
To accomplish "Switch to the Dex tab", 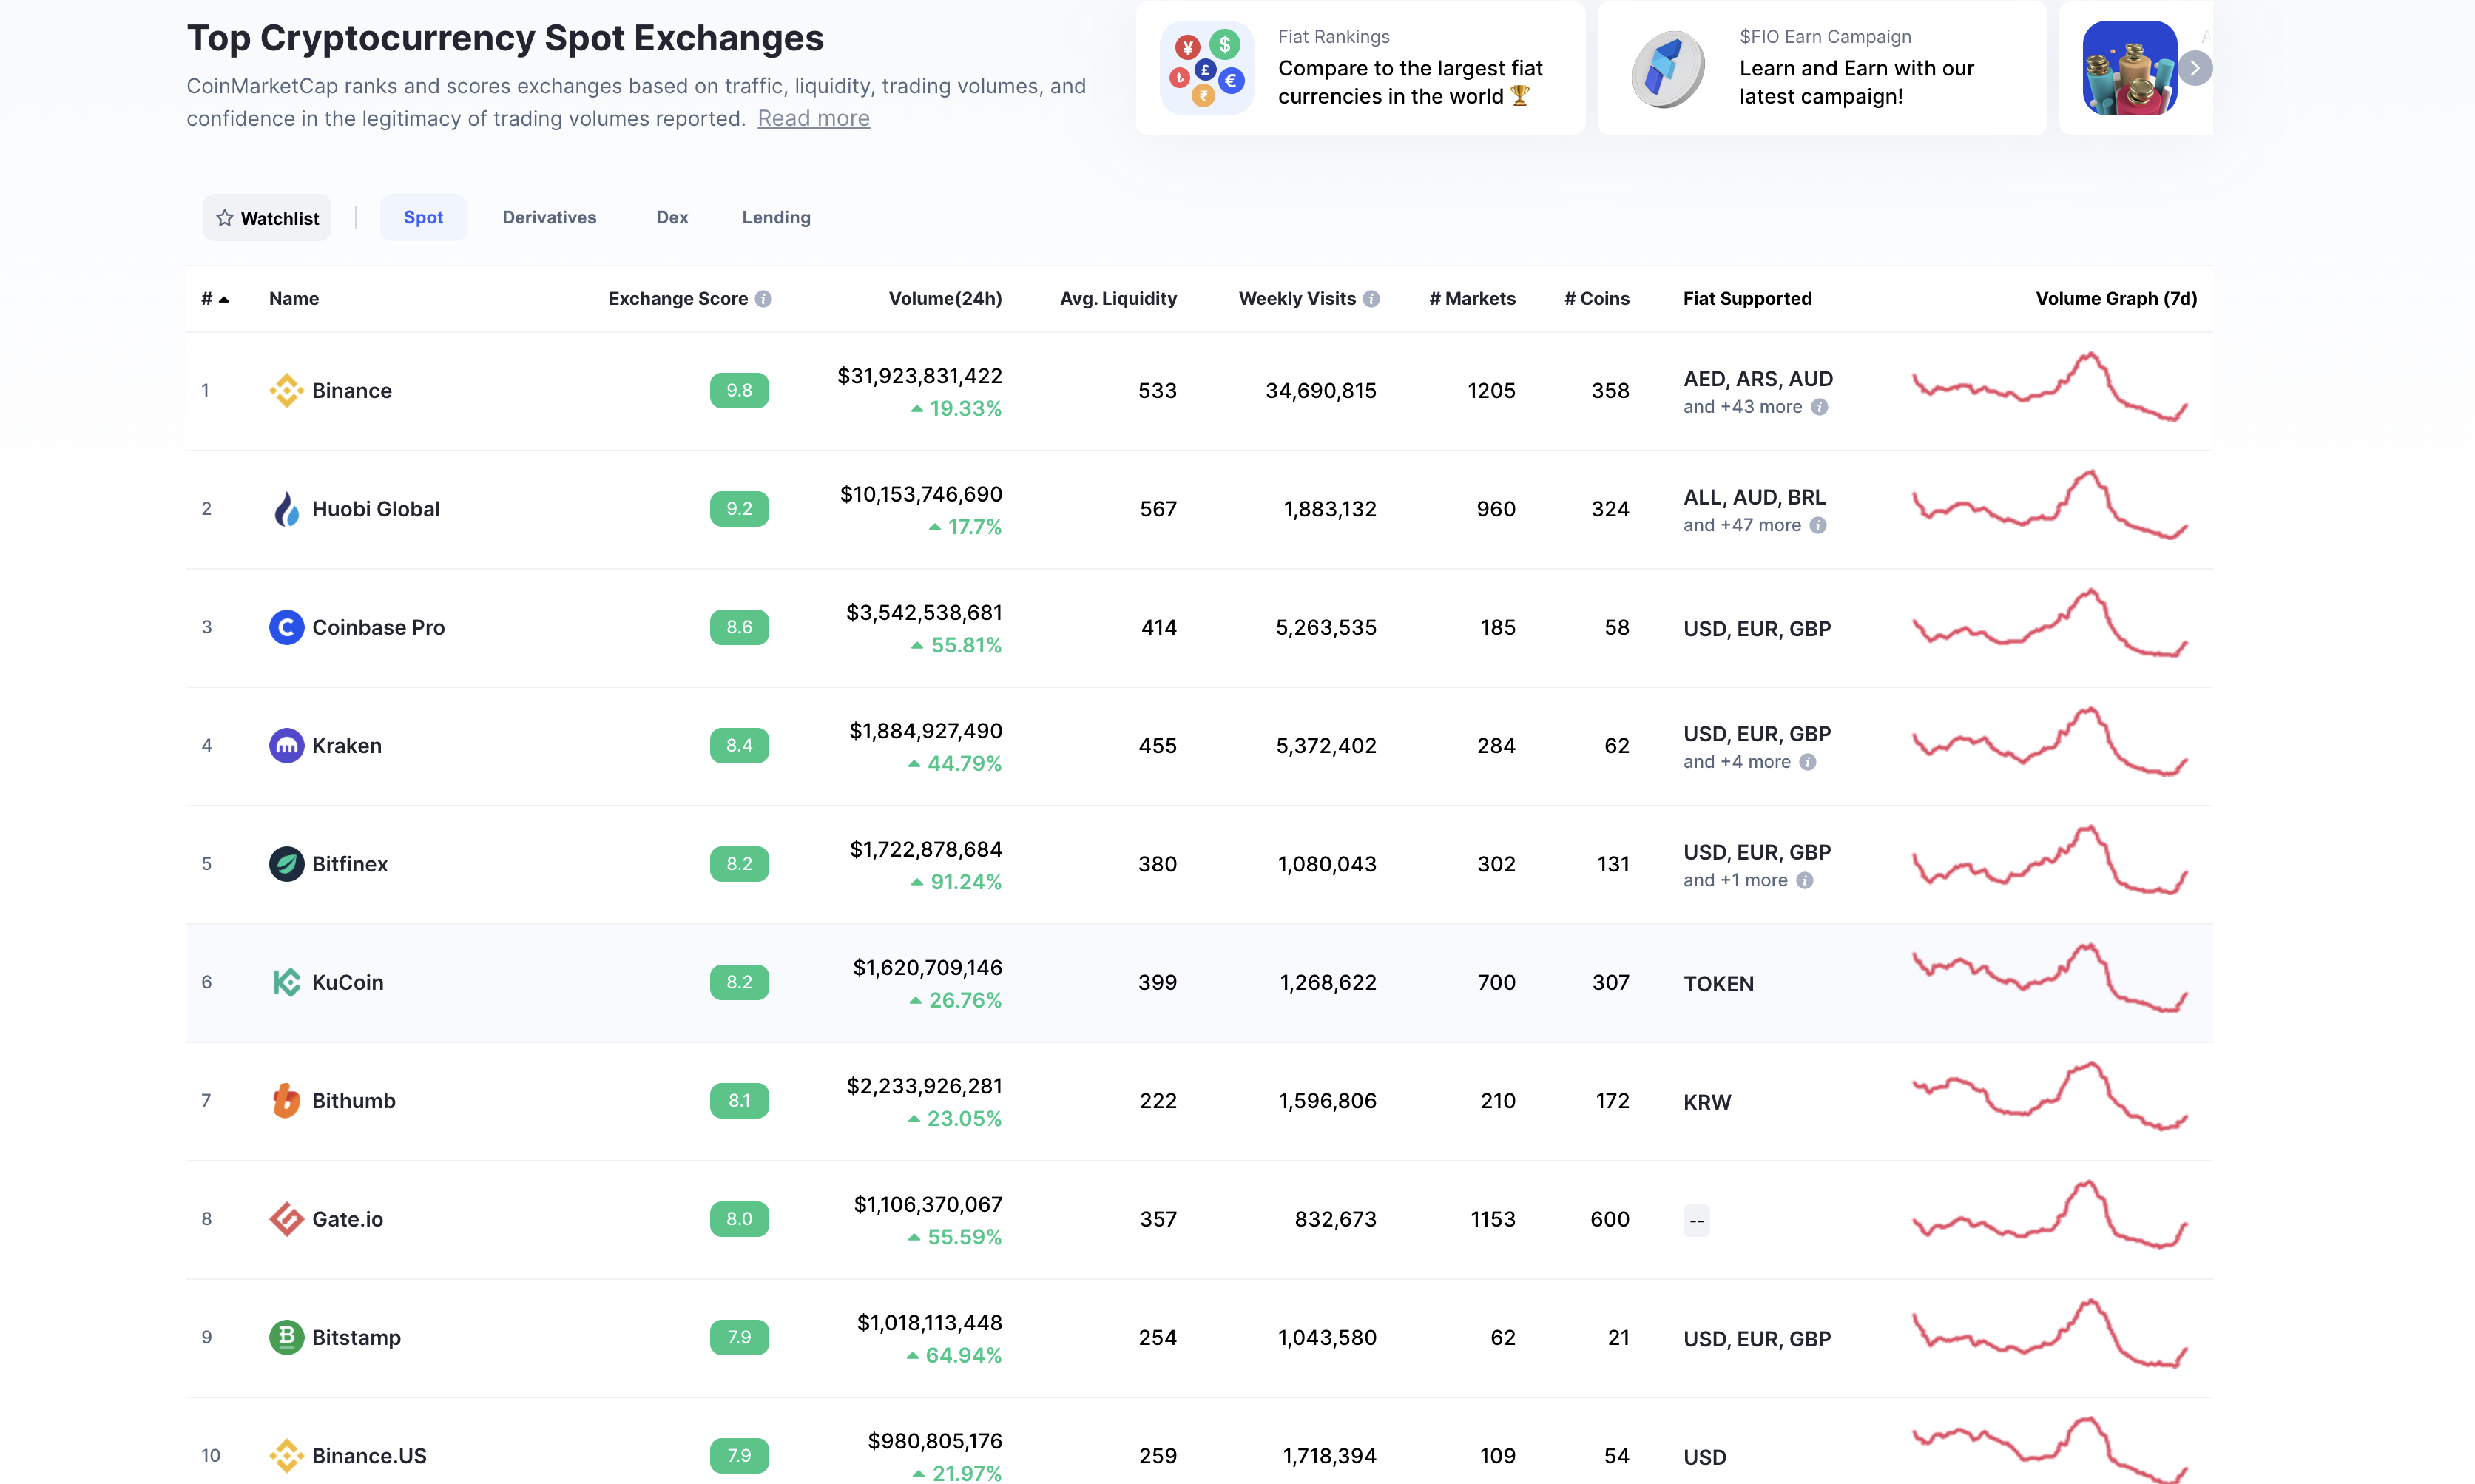I will point(672,217).
